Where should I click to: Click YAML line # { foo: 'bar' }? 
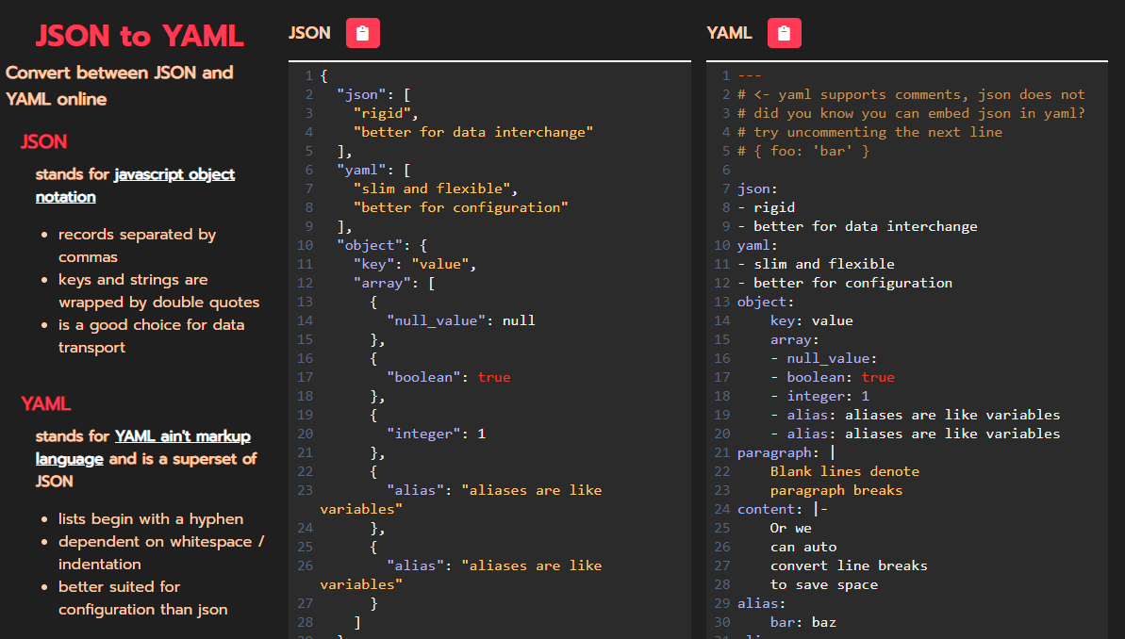pyautogui.click(x=803, y=151)
